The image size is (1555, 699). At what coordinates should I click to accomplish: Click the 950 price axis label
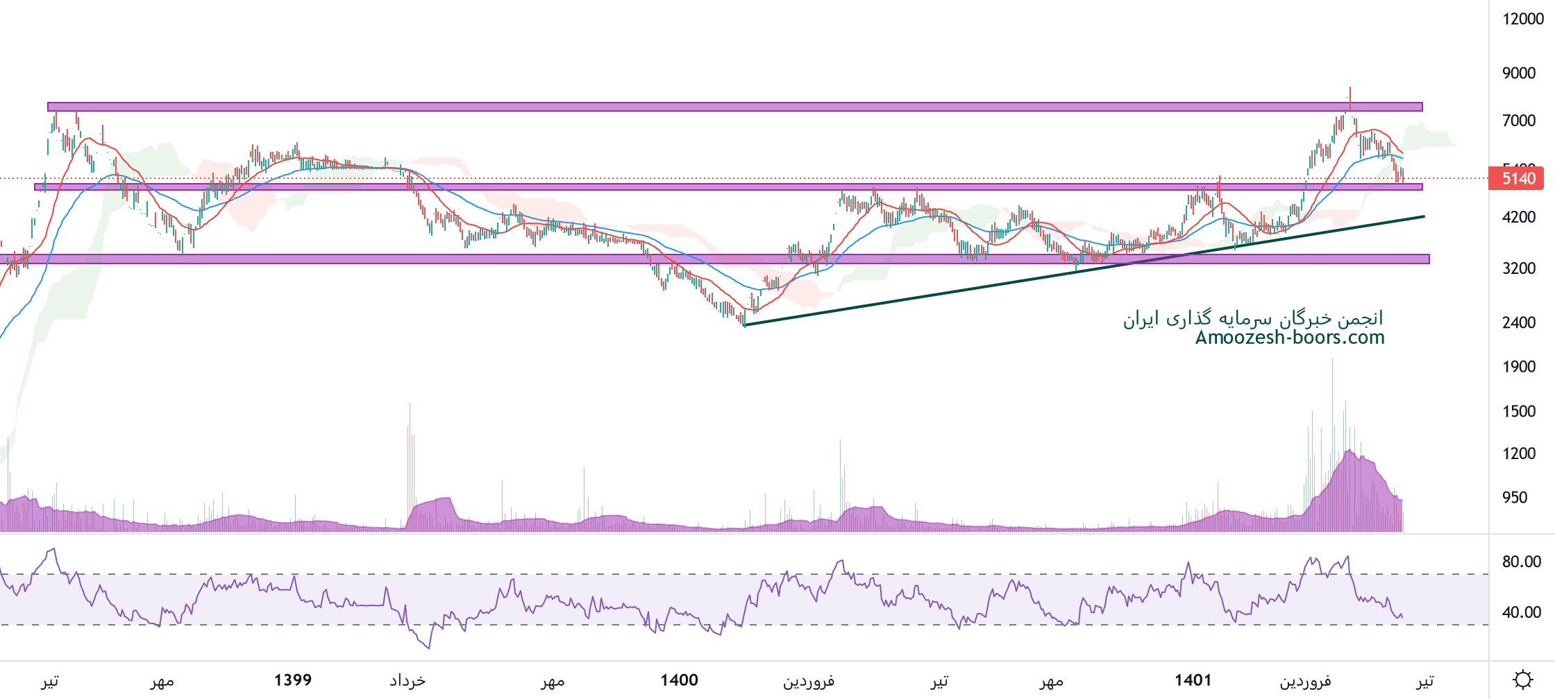1514,497
